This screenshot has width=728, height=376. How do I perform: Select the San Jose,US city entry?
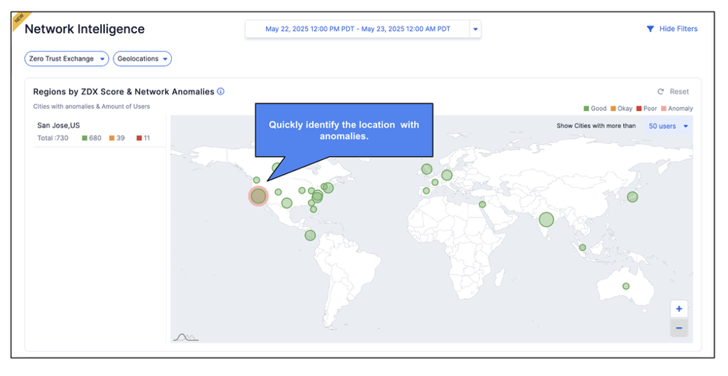[x=59, y=125]
